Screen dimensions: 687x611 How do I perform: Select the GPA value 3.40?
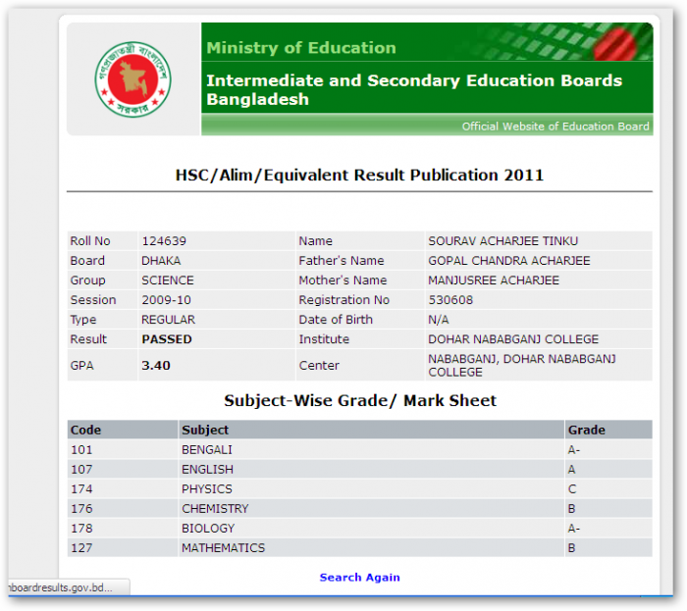tap(155, 366)
